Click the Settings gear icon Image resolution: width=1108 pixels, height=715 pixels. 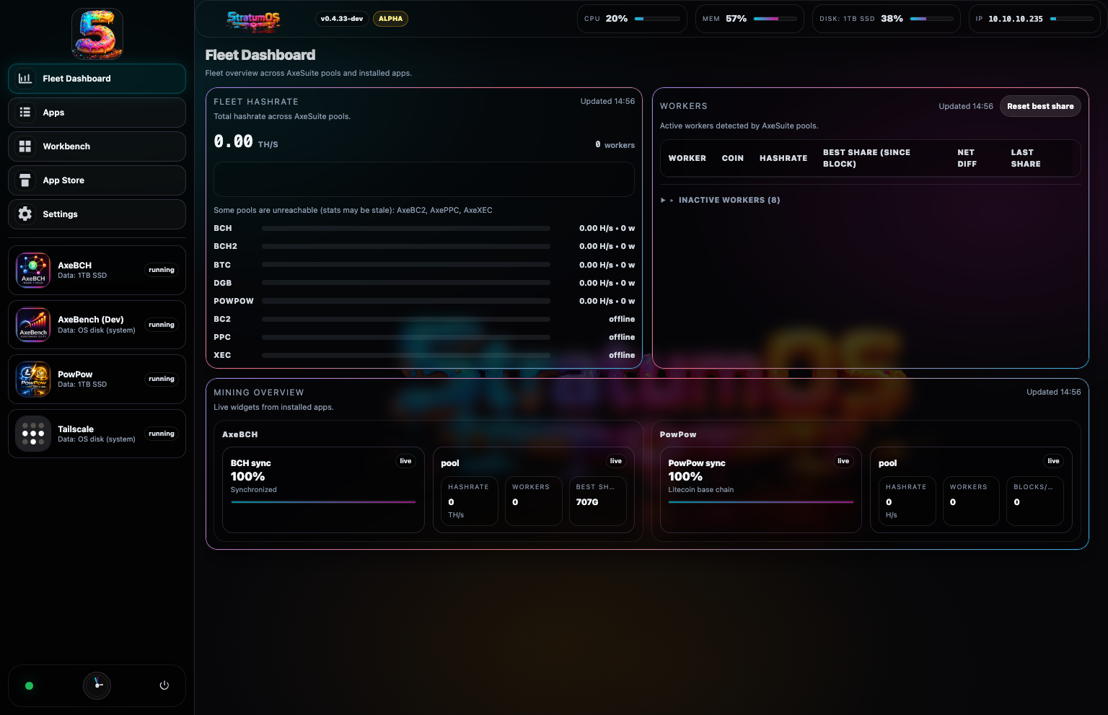pos(25,214)
